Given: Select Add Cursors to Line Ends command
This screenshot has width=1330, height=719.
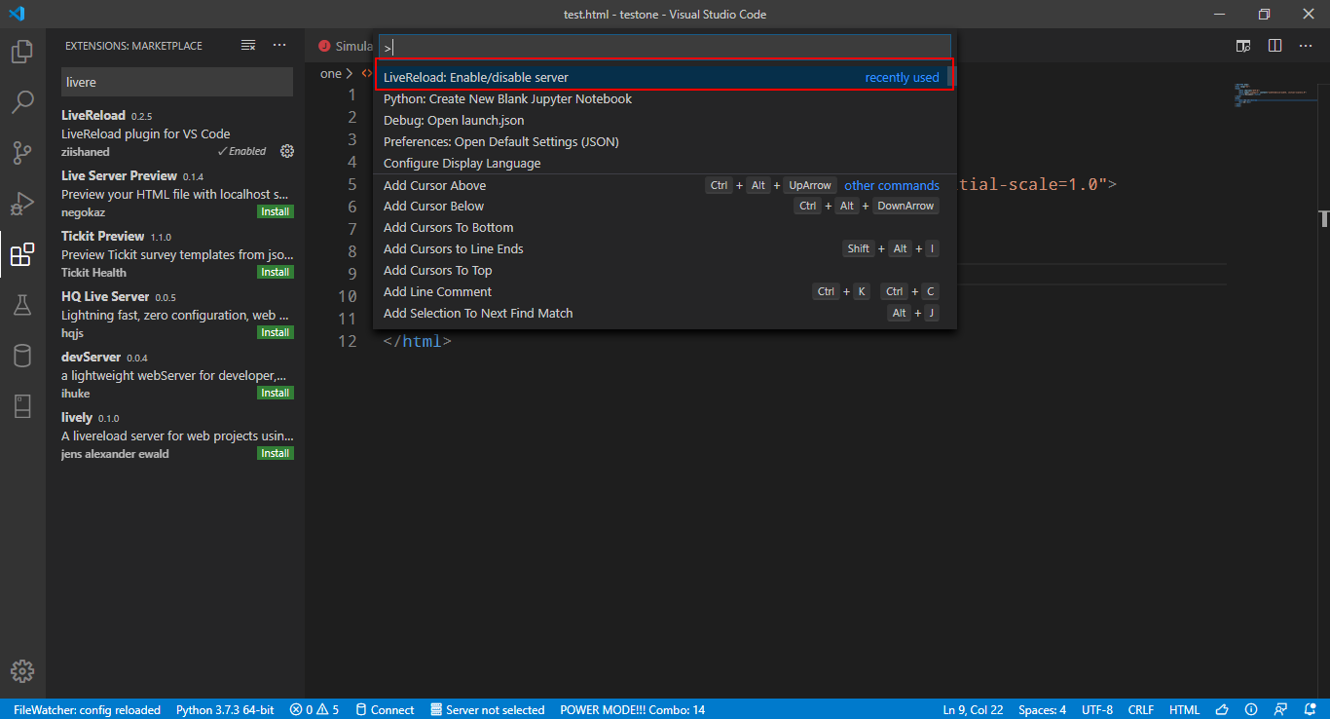Looking at the screenshot, I should pos(664,248).
